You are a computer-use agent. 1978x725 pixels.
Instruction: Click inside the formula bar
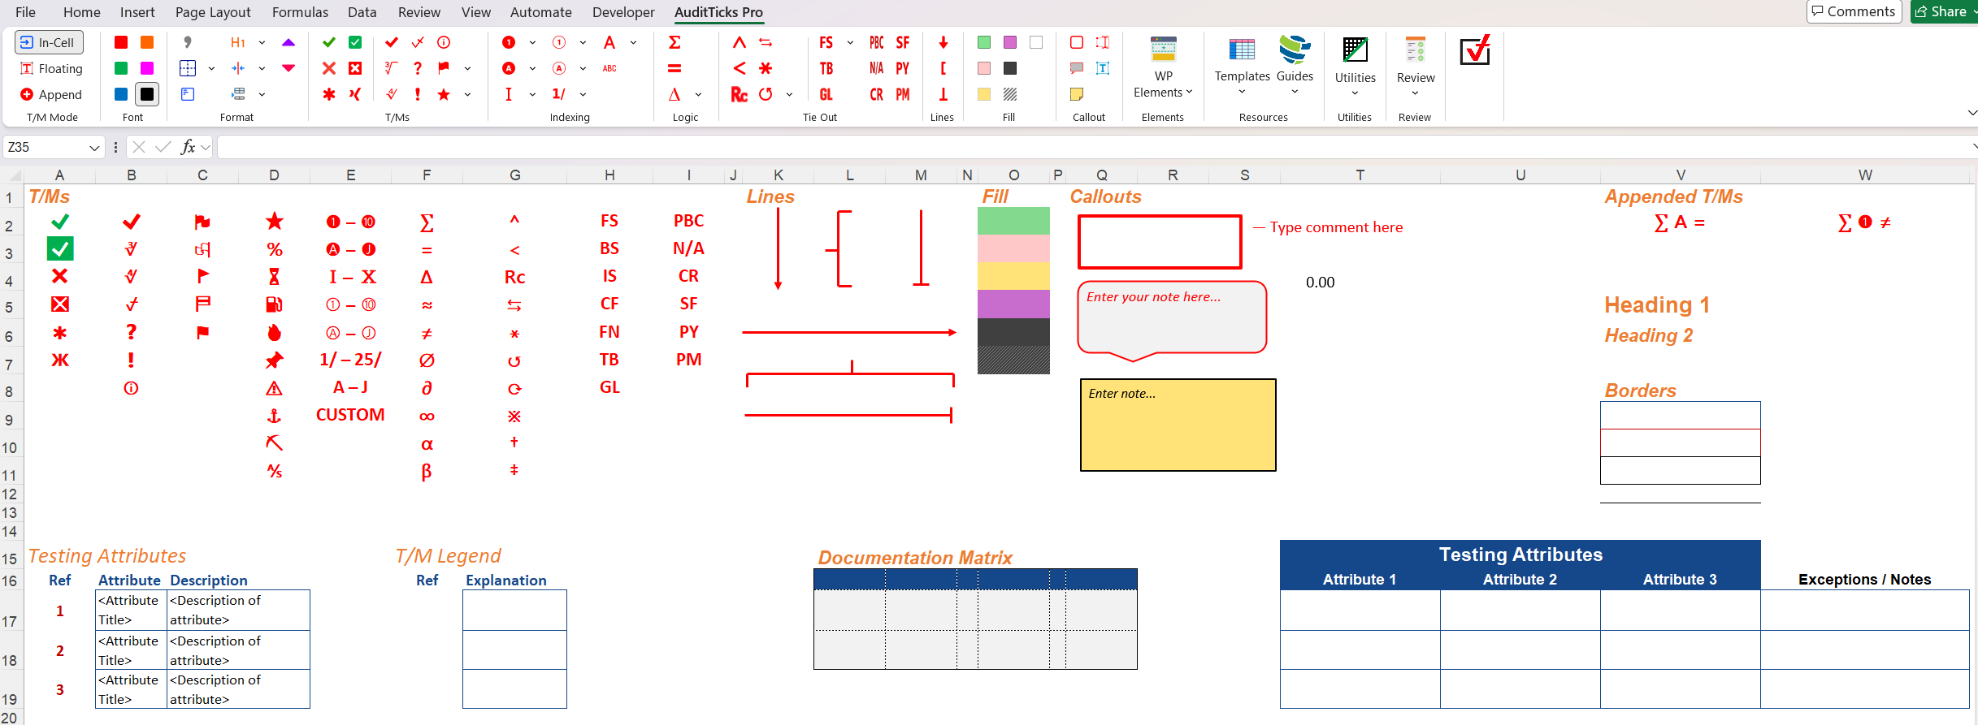1093,147
